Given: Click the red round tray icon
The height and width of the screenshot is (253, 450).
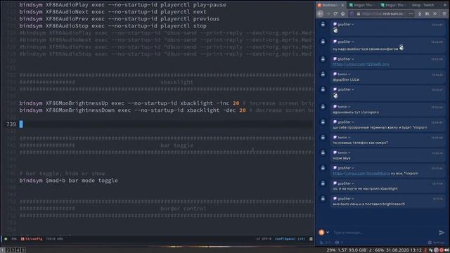Looking at the screenshot, I should click(x=442, y=250).
